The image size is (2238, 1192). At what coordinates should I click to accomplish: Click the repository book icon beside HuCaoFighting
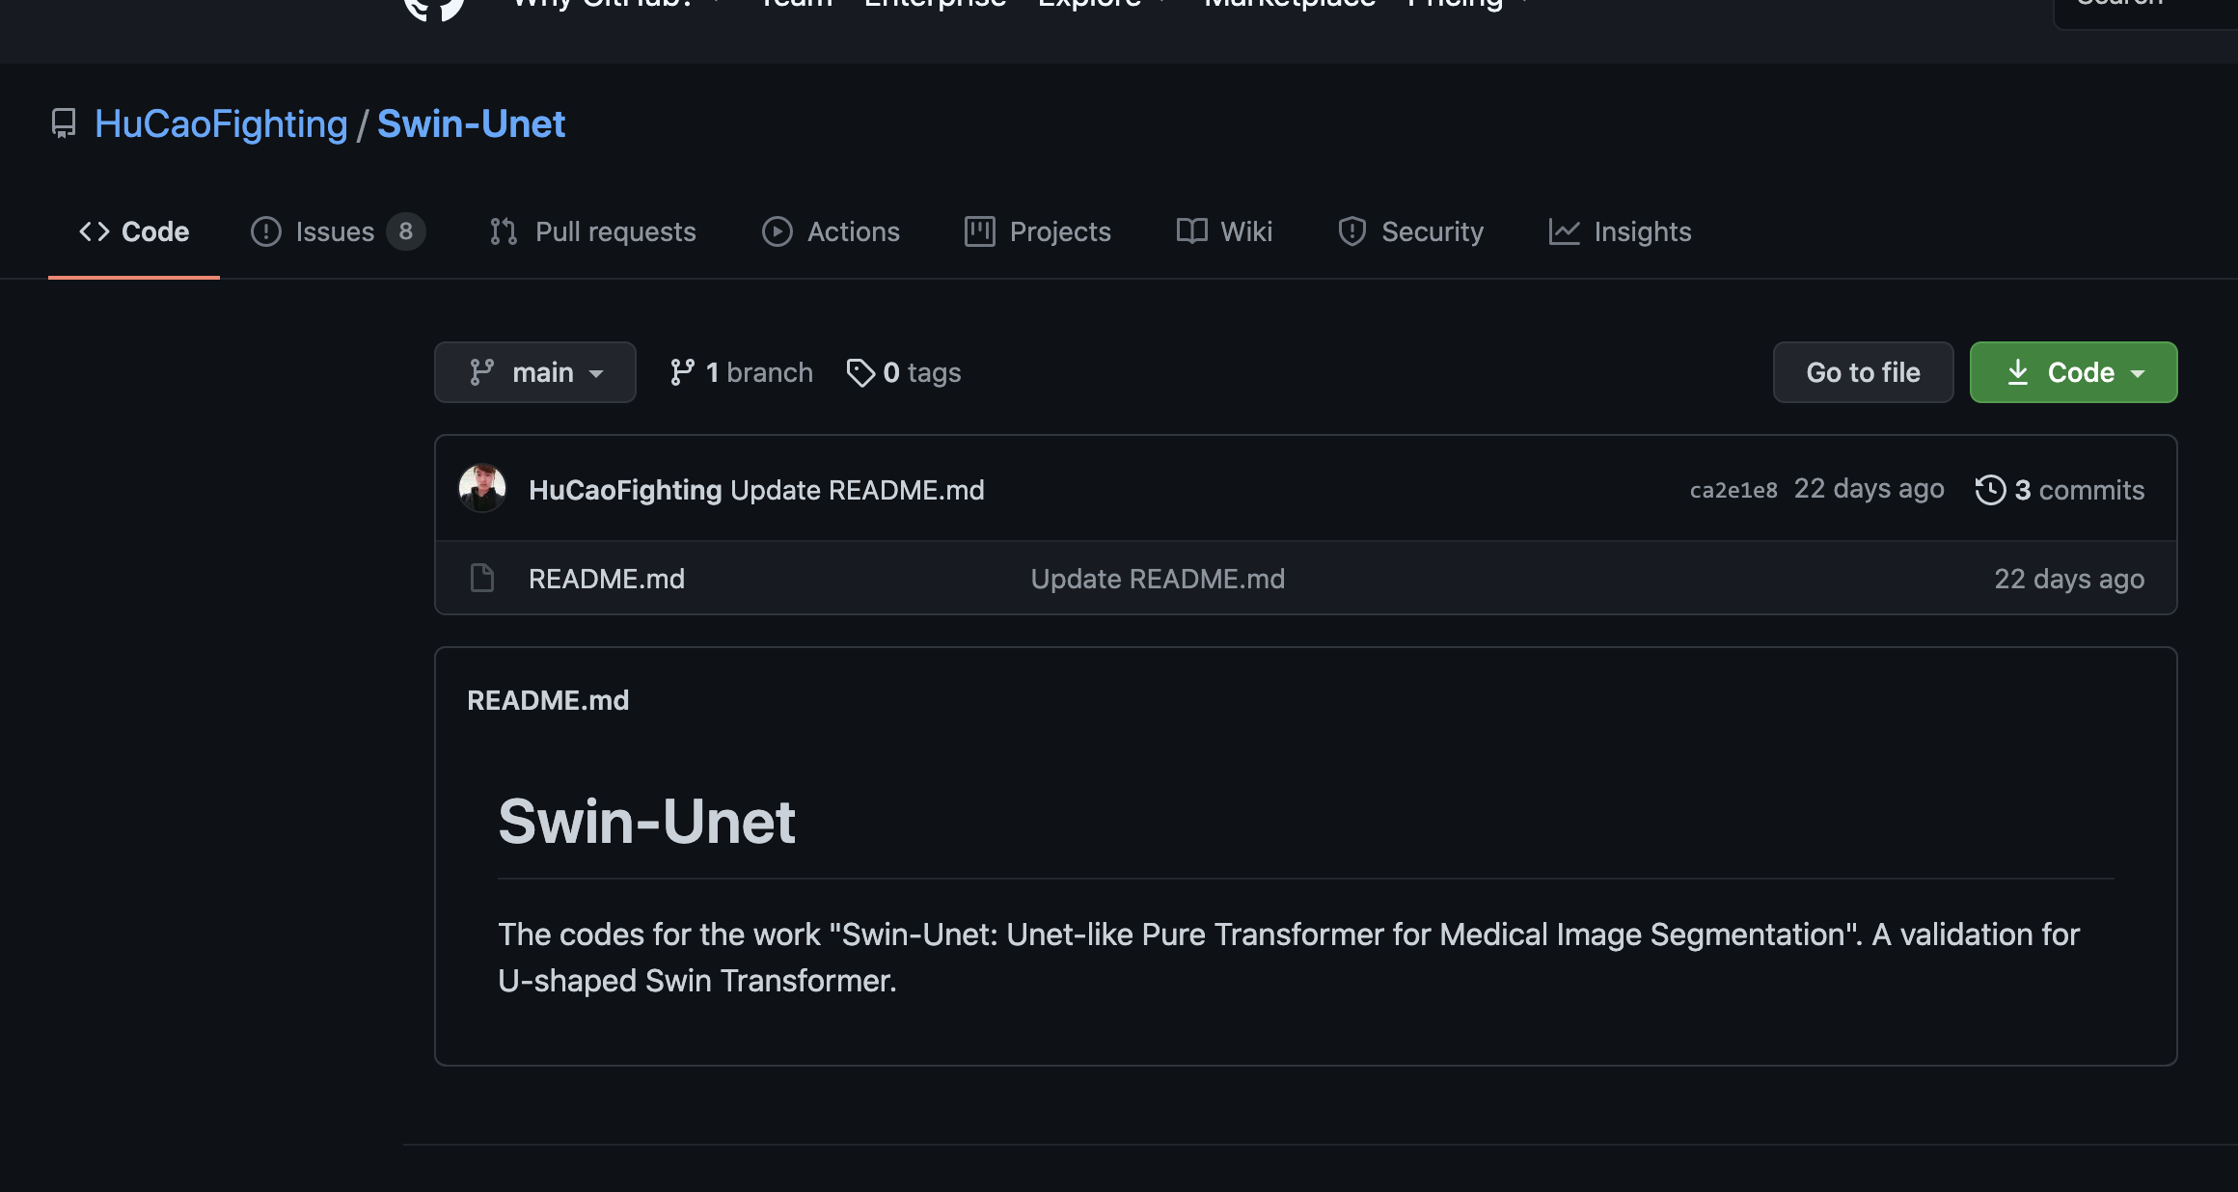coord(64,123)
